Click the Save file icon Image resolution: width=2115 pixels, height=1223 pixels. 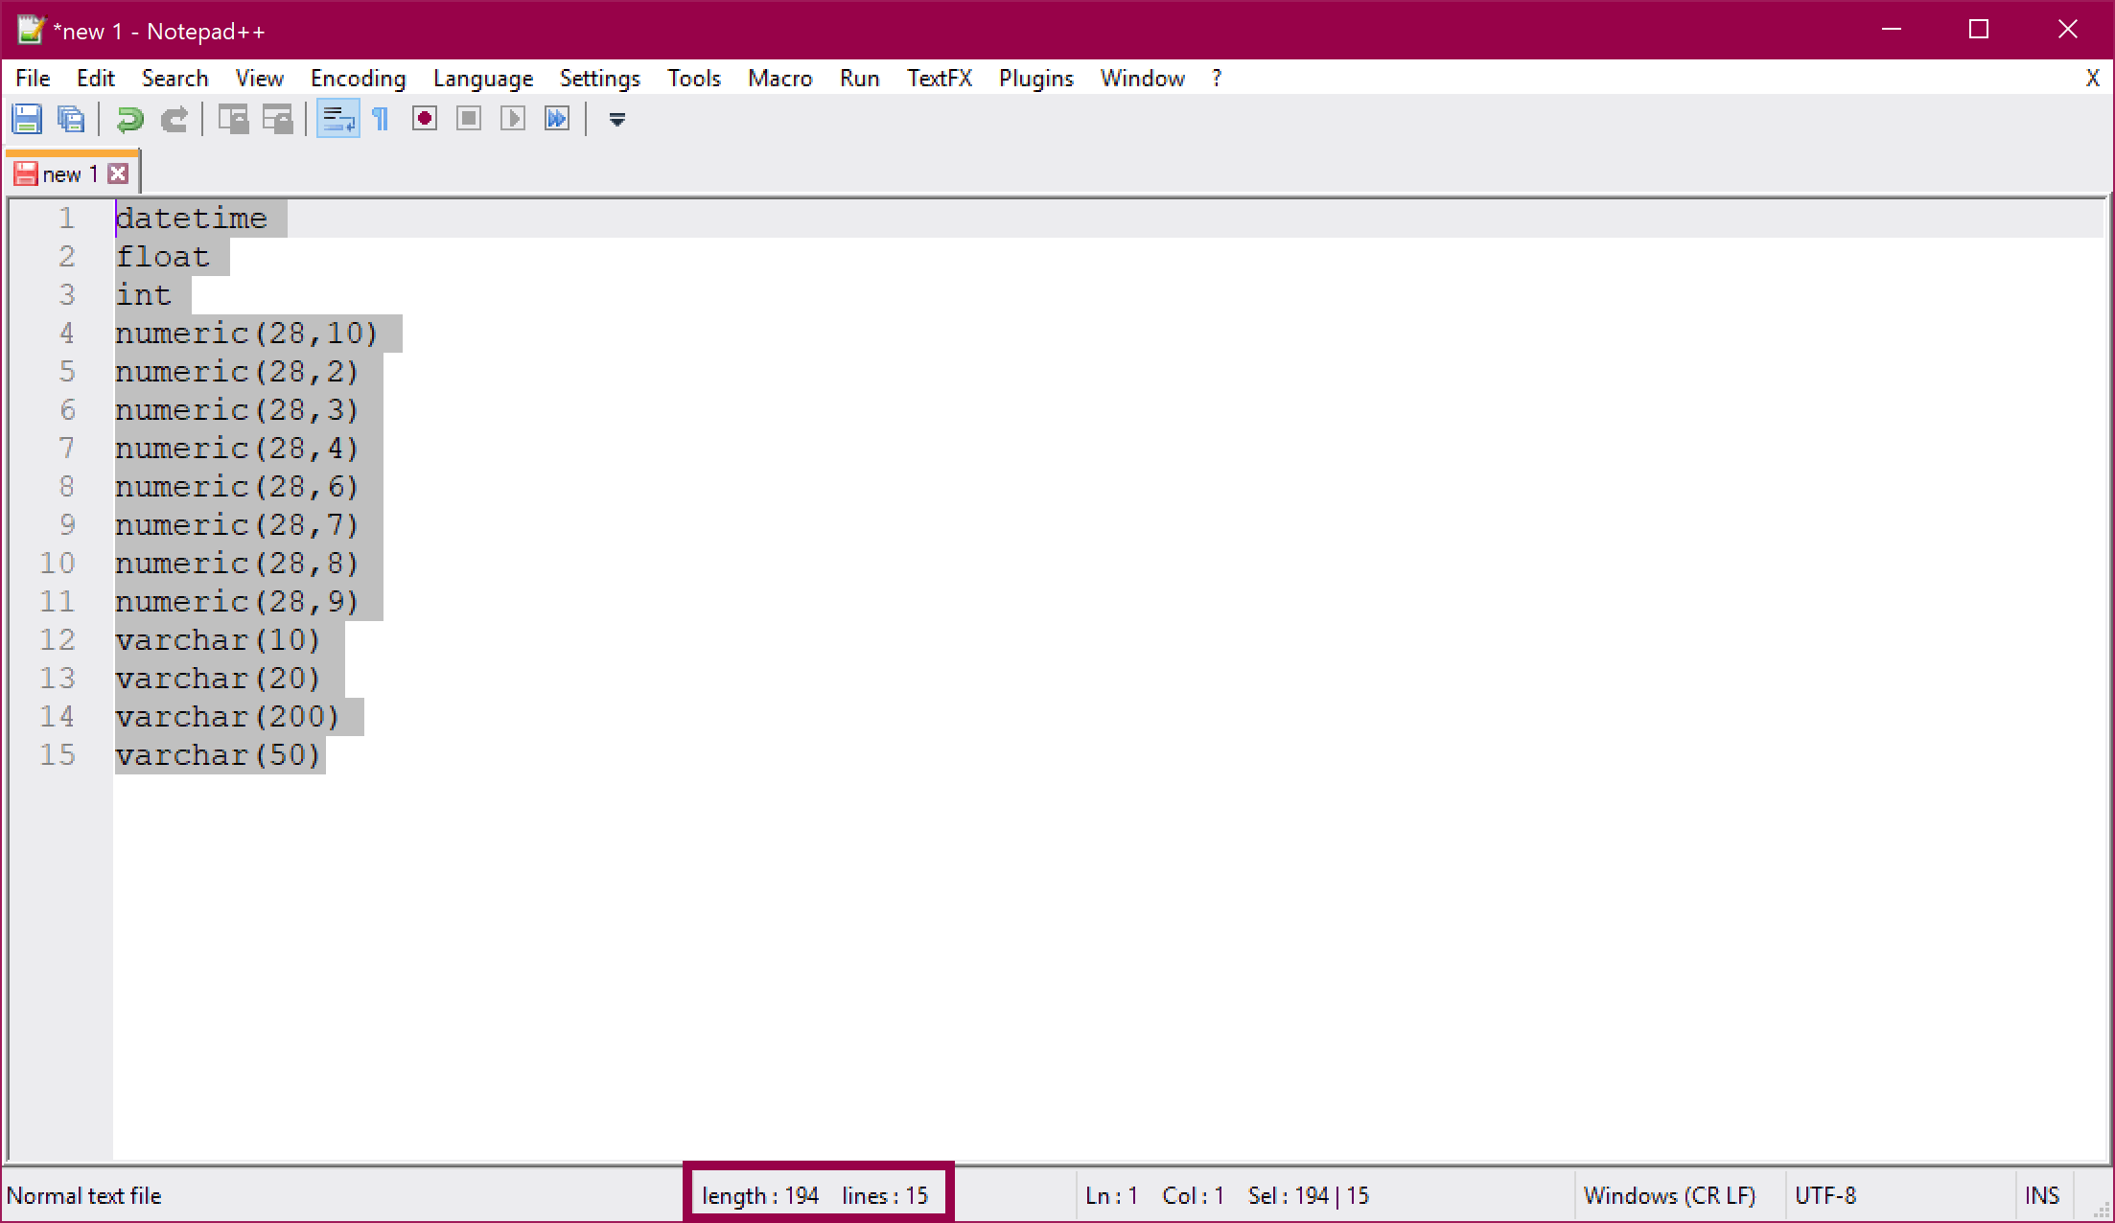[27, 119]
